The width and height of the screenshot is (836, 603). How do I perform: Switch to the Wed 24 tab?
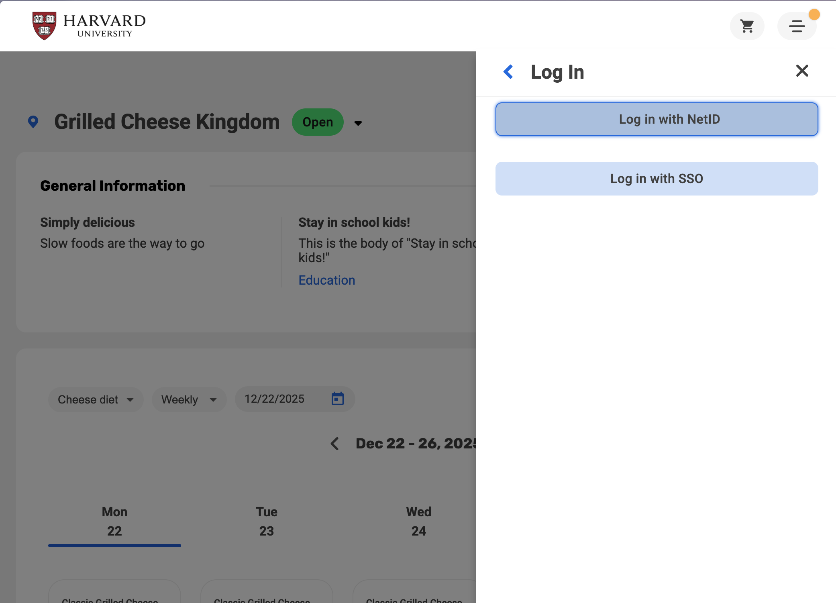click(418, 522)
